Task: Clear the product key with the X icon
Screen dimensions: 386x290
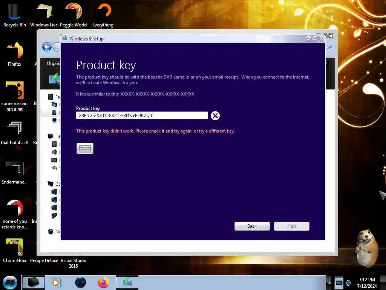Action: (x=215, y=116)
